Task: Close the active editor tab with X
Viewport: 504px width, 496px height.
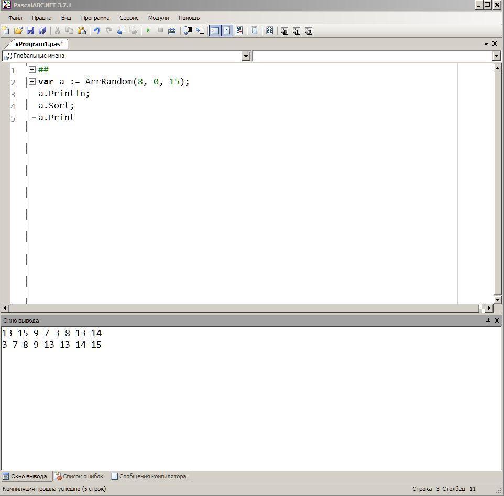Action: pyautogui.click(x=495, y=43)
